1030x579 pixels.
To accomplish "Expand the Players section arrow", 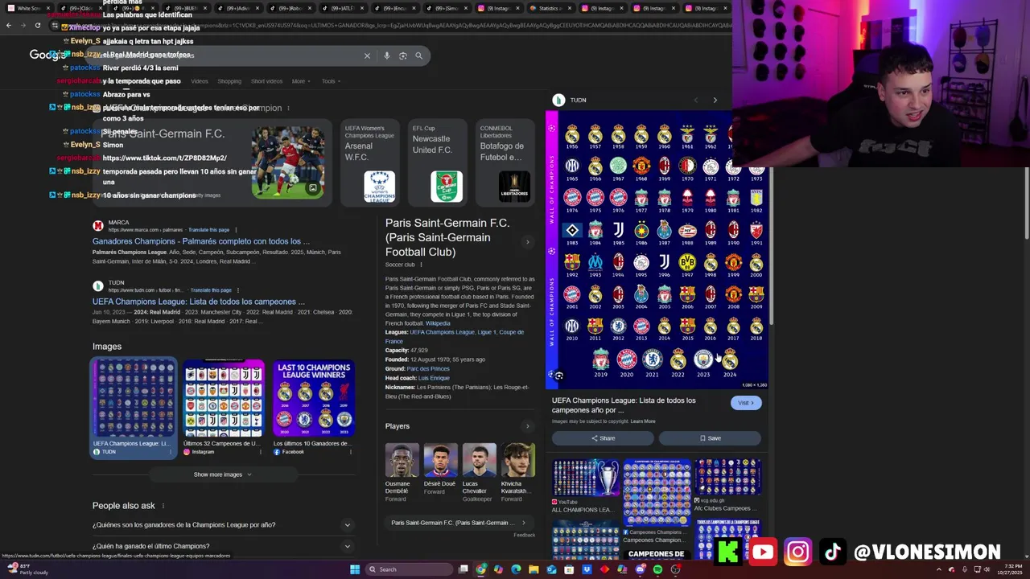I will pos(527,426).
